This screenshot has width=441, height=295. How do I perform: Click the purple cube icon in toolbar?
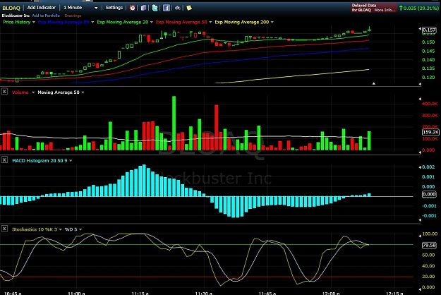(143, 8)
